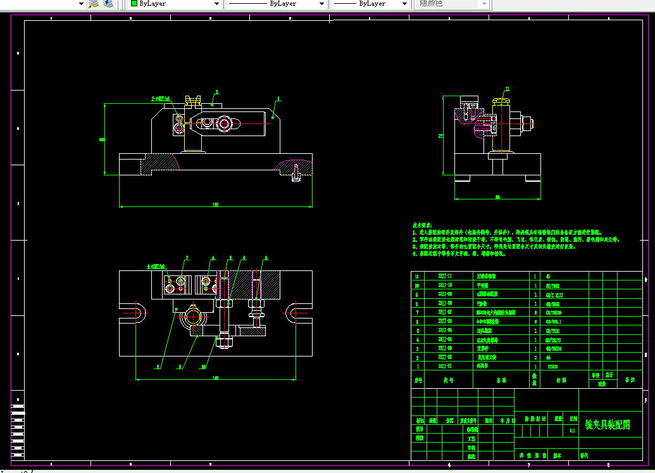Select the 铣夹具装配图 title text
The width and height of the screenshot is (655, 473).
(608, 425)
